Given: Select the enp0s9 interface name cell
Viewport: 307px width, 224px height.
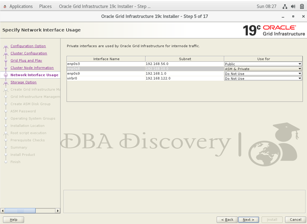Looking at the screenshot, I should pyautogui.click(x=106, y=74).
